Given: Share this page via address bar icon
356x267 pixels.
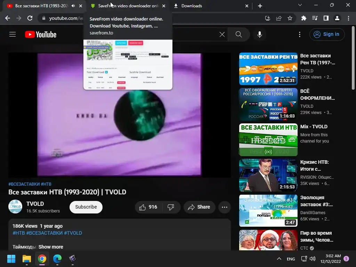Looking at the screenshot, I should [279, 18].
